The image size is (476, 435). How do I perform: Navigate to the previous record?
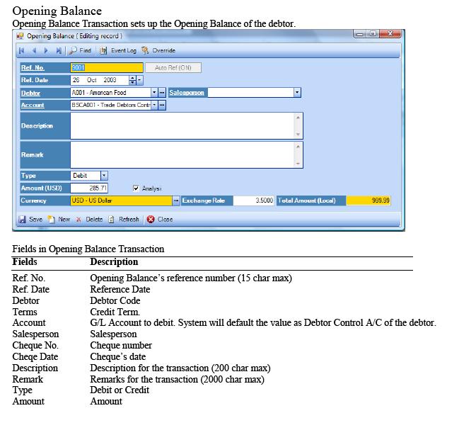coord(34,51)
